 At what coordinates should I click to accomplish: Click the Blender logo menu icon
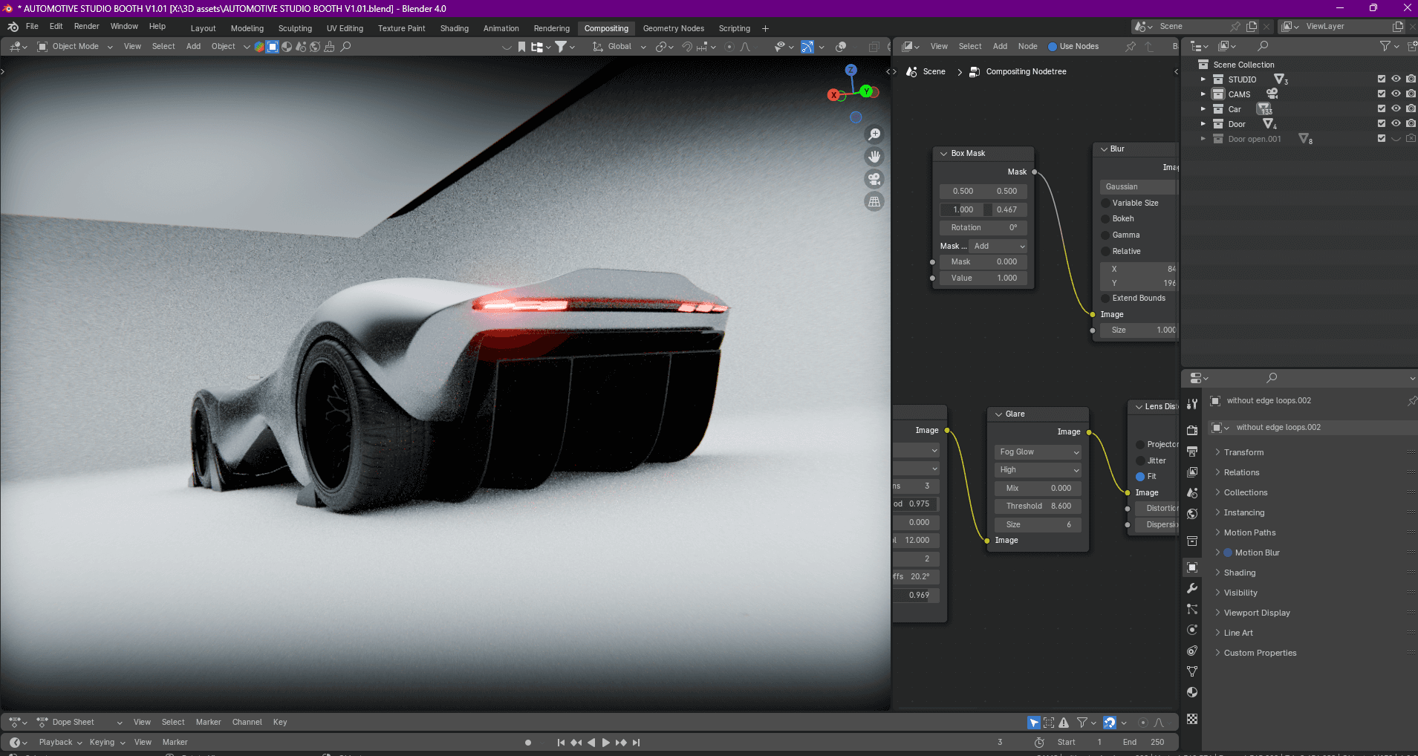pyautogui.click(x=13, y=27)
